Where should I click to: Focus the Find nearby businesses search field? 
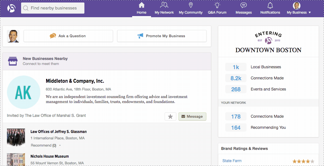pos(53,8)
